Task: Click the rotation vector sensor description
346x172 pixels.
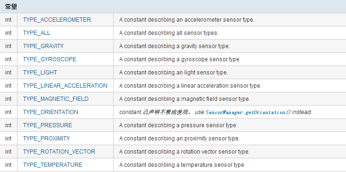Action: point(184,152)
